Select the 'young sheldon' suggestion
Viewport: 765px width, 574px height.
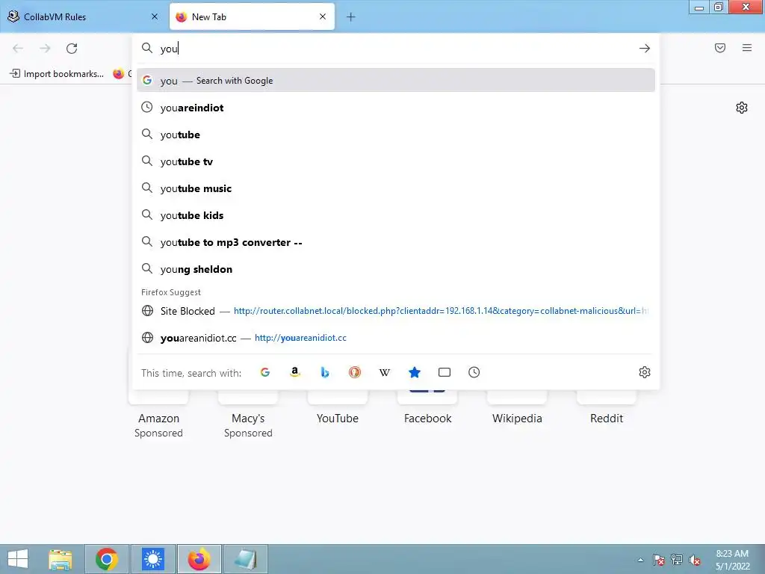click(396, 269)
